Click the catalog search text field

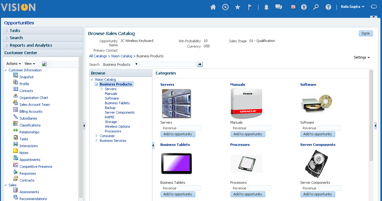[x=168, y=64]
